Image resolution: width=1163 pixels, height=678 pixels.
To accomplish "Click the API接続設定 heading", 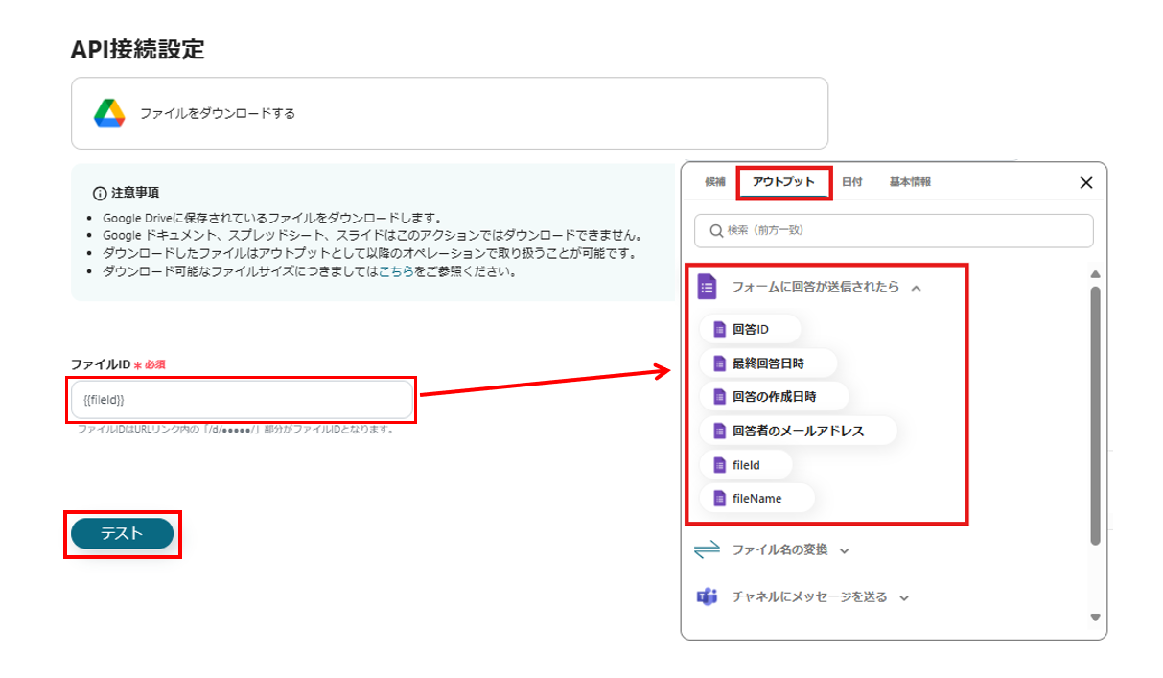I will pyautogui.click(x=138, y=50).
